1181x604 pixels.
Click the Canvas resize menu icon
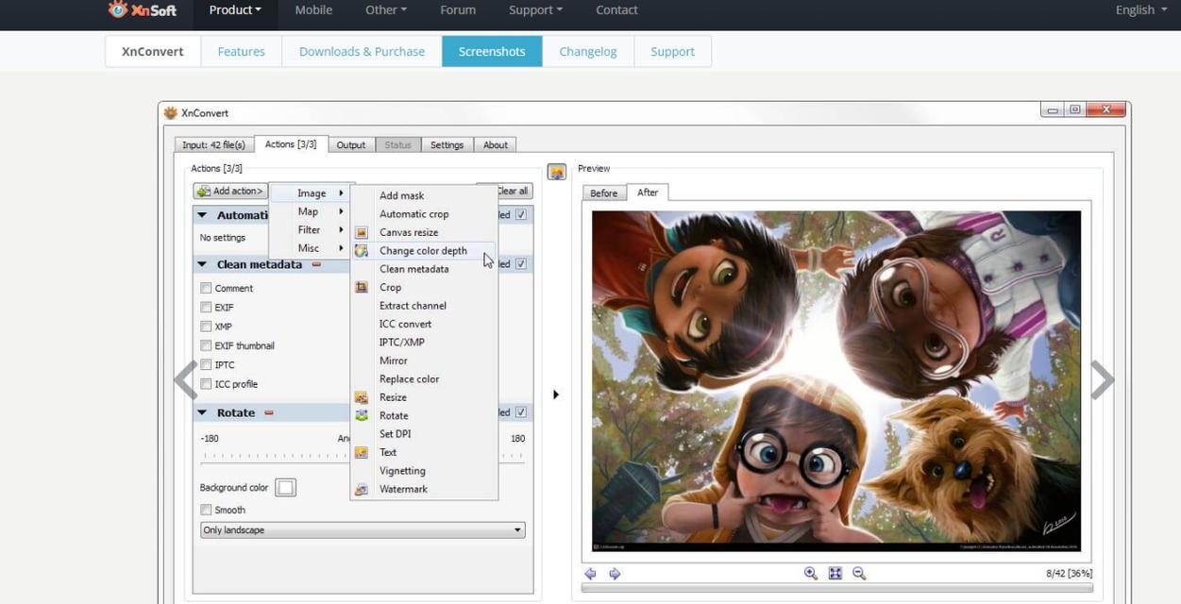[x=361, y=232]
